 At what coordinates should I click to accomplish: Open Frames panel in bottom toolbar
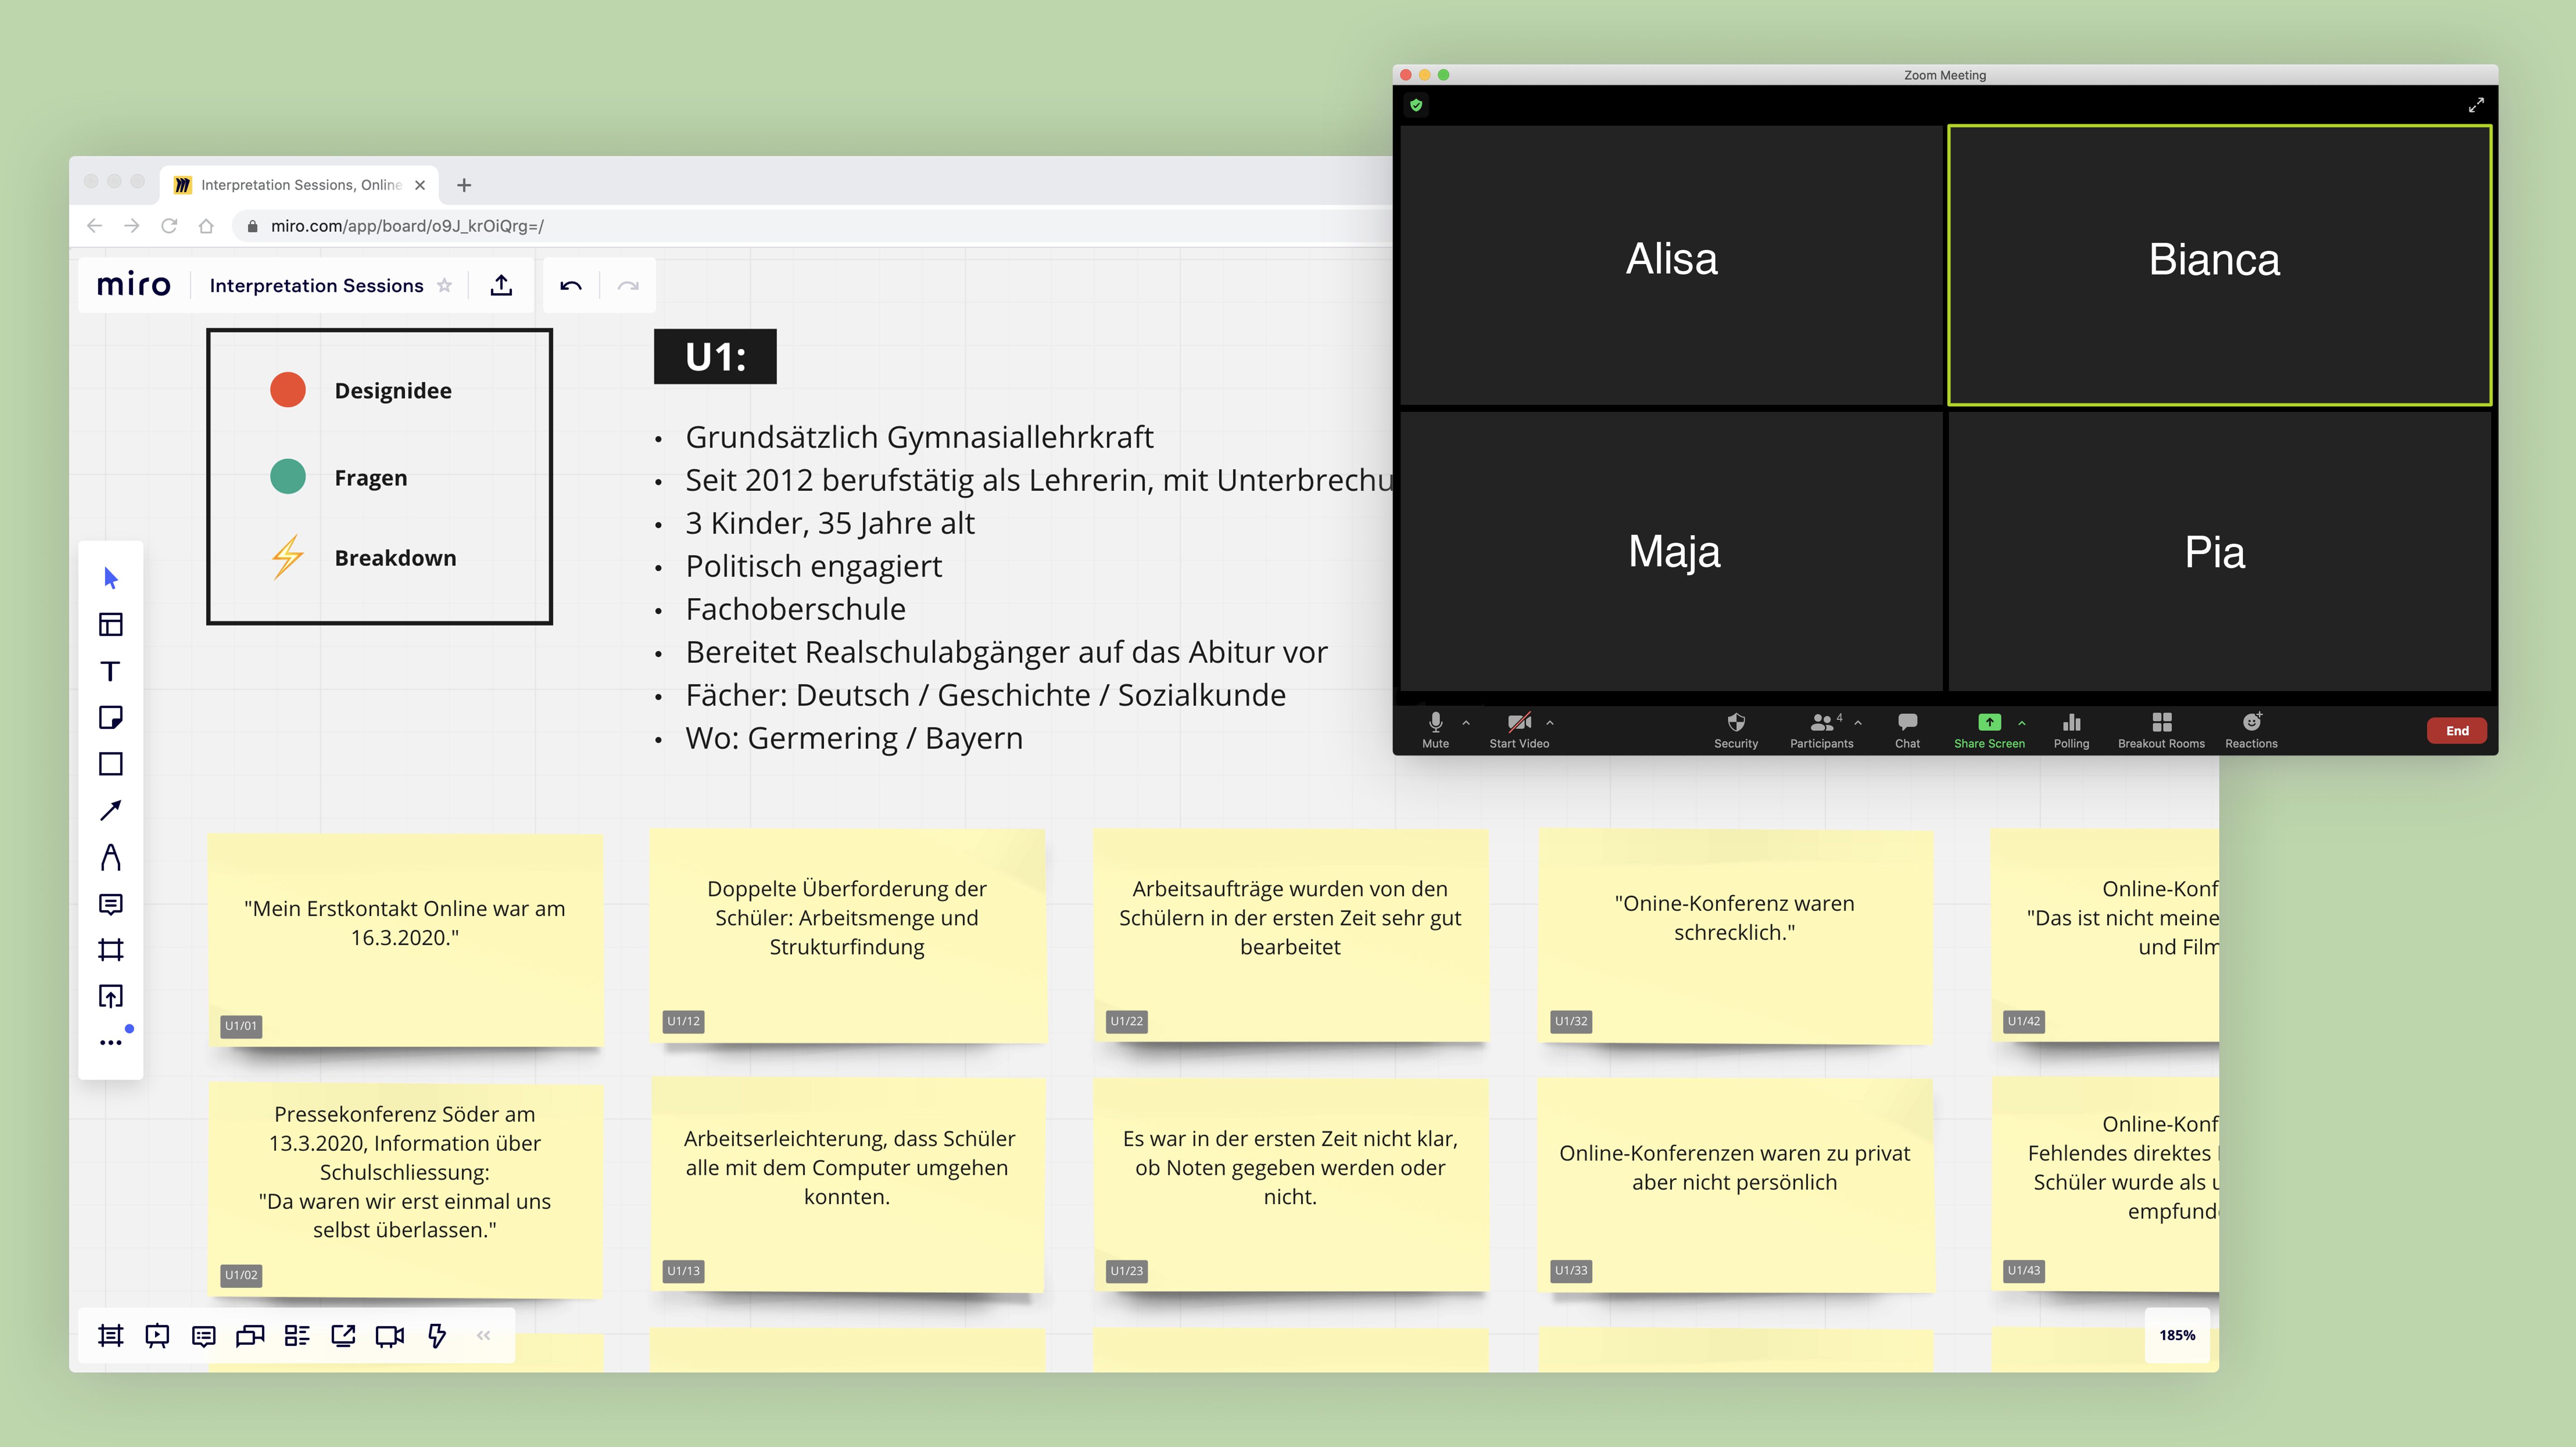[x=111, y=1335]
